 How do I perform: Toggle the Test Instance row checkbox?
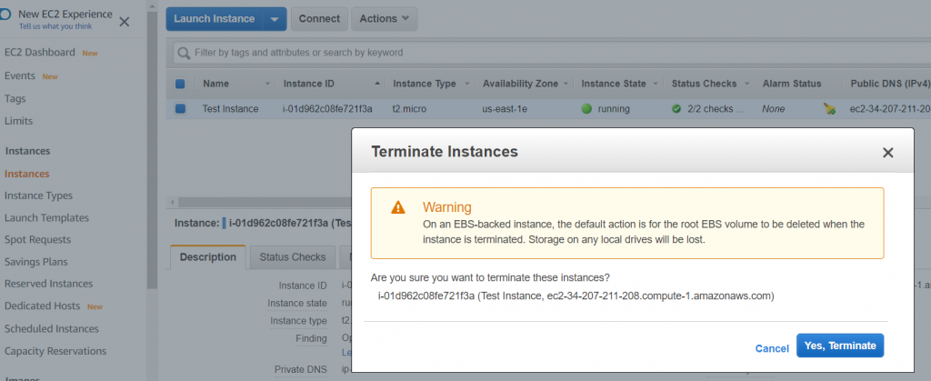pos(180,109)
